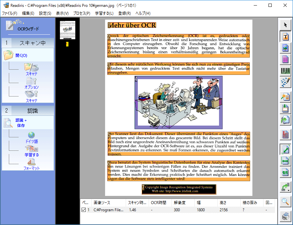
Task: Fit page to width
Action: (285, 161)
